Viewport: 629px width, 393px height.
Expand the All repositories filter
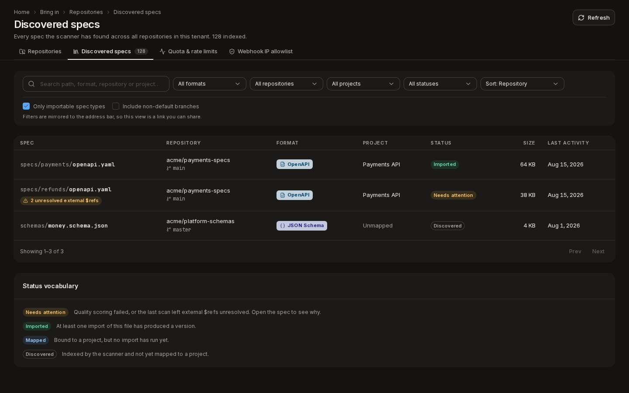tap(287, 84)
